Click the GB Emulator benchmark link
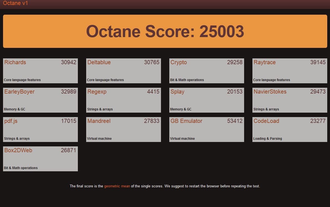The image size is (330, 207). pyautogui.click(x=186, y=121)
